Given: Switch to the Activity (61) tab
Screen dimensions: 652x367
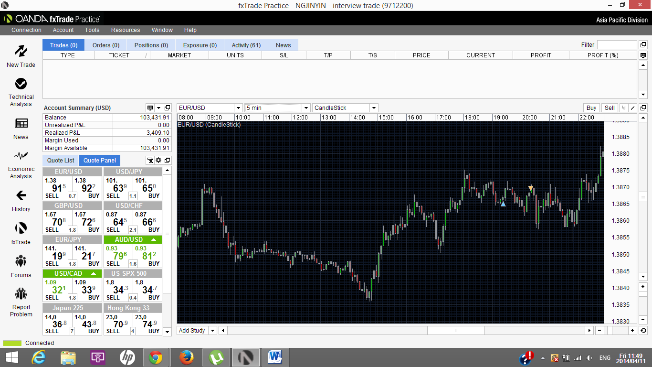Looking at the screenshot, I should [x=246, y=45].
